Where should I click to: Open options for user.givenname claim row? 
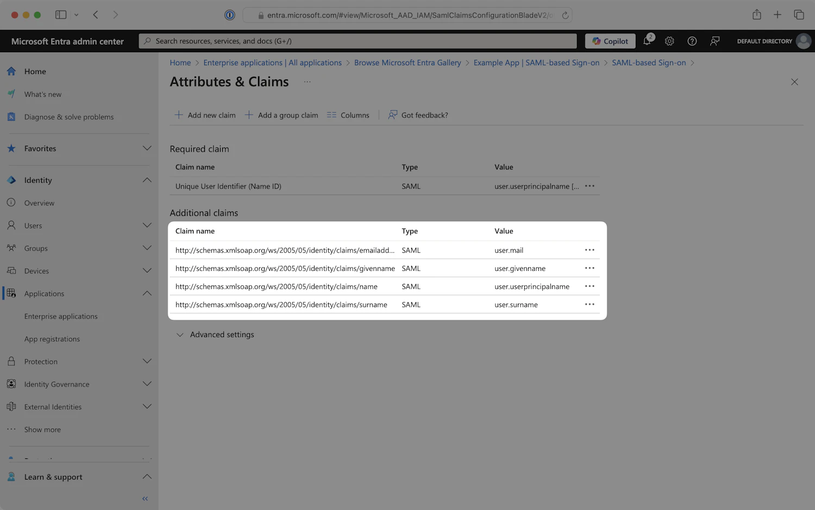pyautogui.click(x=590, y=268)
